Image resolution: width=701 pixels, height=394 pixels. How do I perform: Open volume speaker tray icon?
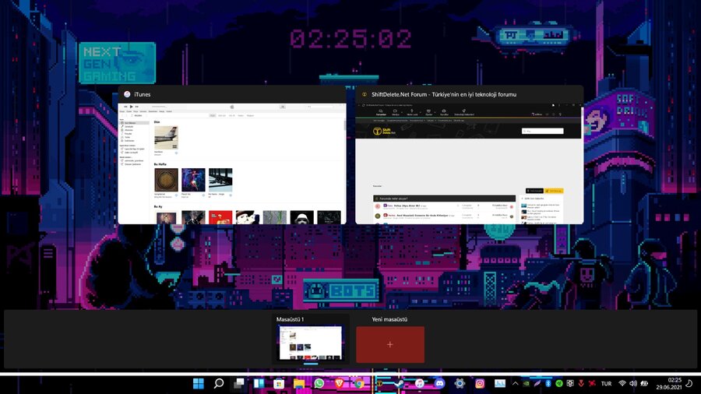633,383
